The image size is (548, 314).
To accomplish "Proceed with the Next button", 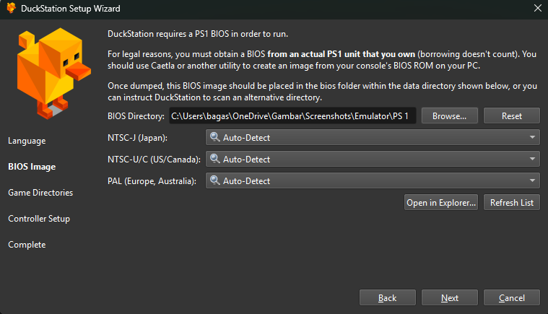I will click(x=449, y=298).
